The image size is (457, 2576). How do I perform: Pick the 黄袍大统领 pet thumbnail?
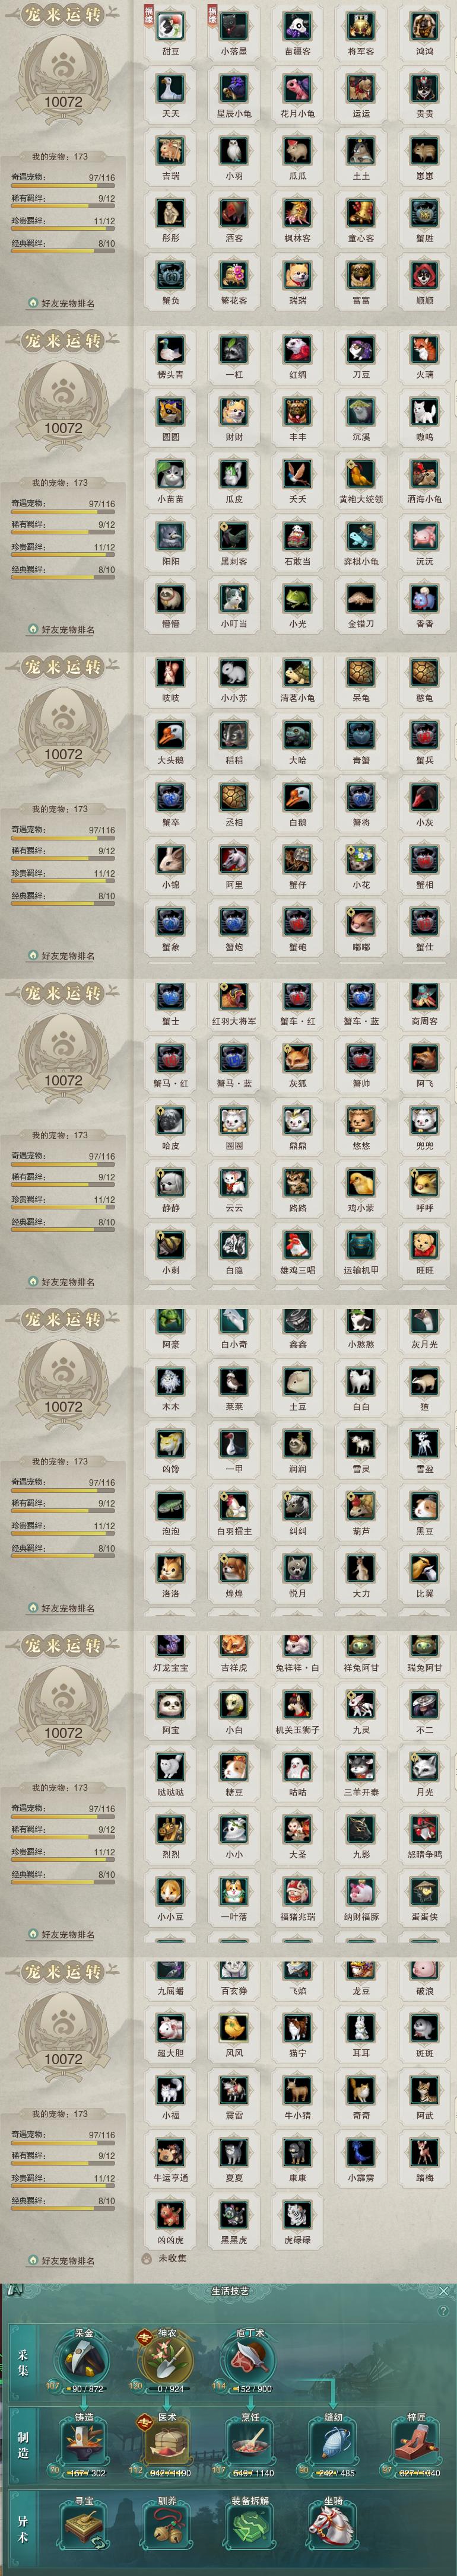tap(361, 474)
